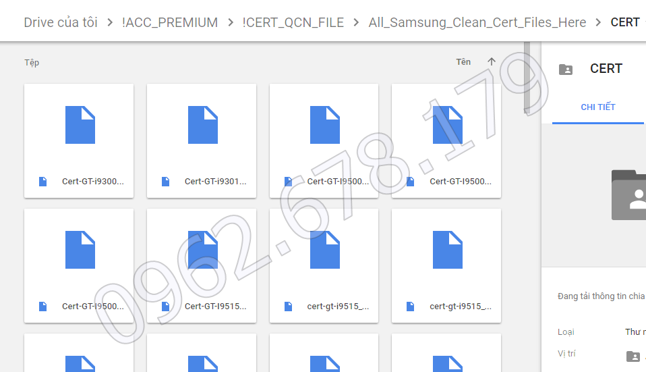Click the CERT breadcrumb current folder

tap(625, 22)
